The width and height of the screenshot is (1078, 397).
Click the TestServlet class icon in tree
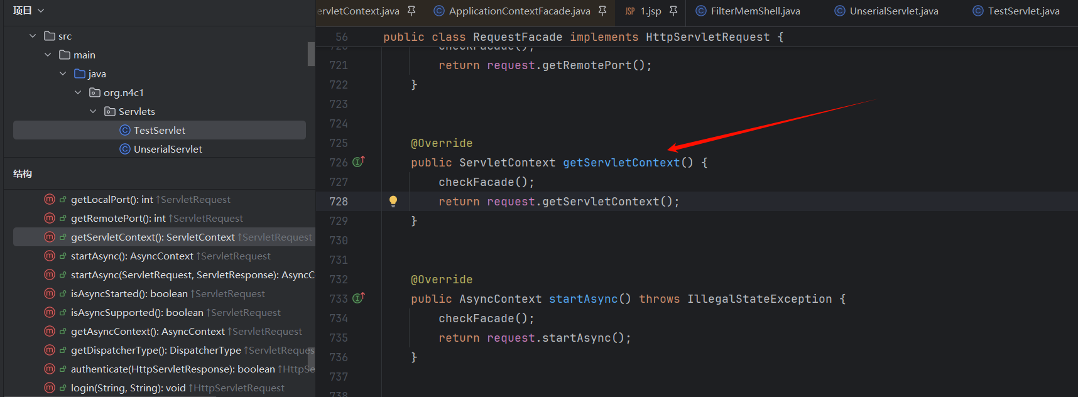[x=125, y=130]
